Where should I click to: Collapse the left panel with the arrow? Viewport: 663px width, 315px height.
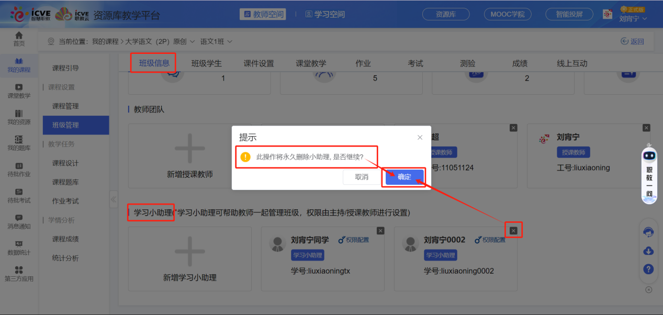pyautogui.click(x=113, y=199)
